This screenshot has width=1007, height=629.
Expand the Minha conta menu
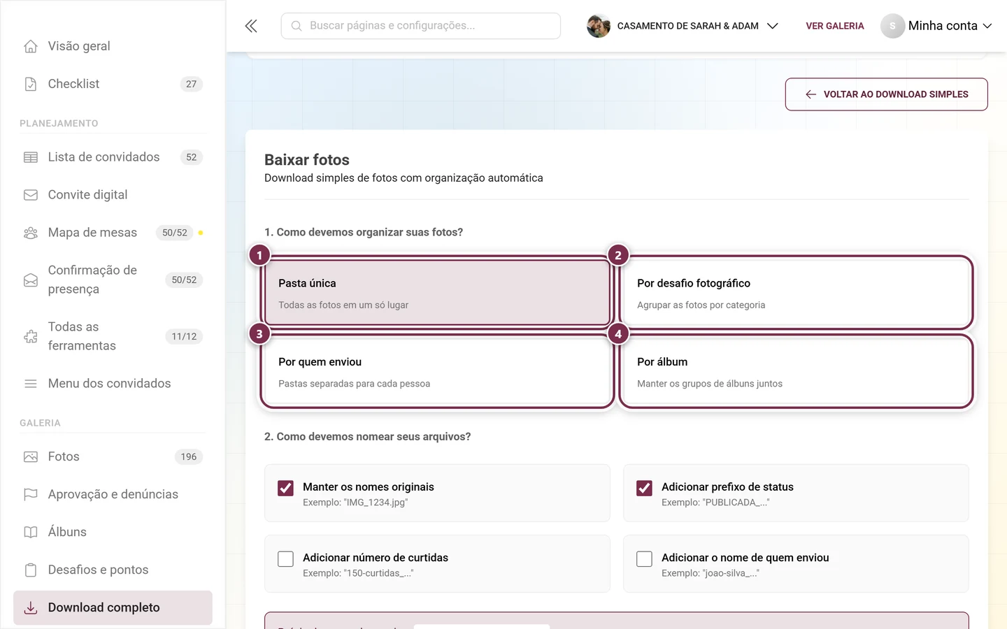coord(936,26)
